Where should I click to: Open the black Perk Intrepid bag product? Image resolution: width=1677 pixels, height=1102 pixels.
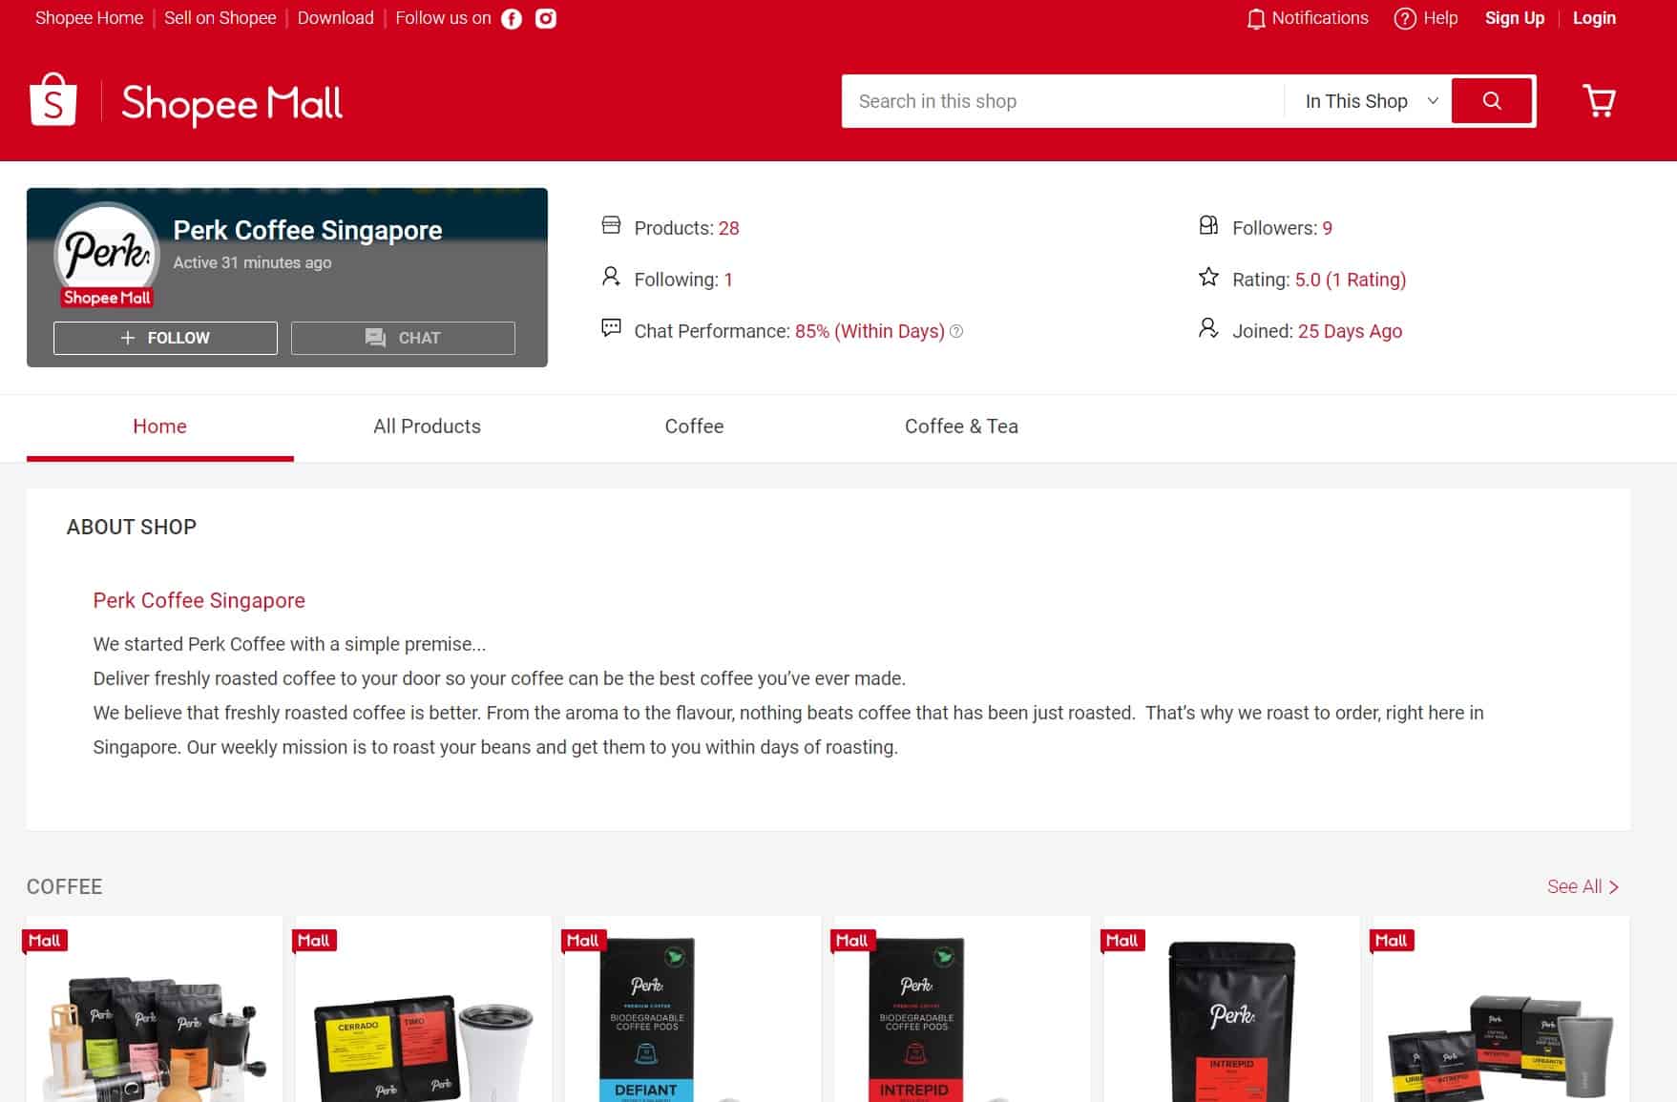(1231, 1009)
